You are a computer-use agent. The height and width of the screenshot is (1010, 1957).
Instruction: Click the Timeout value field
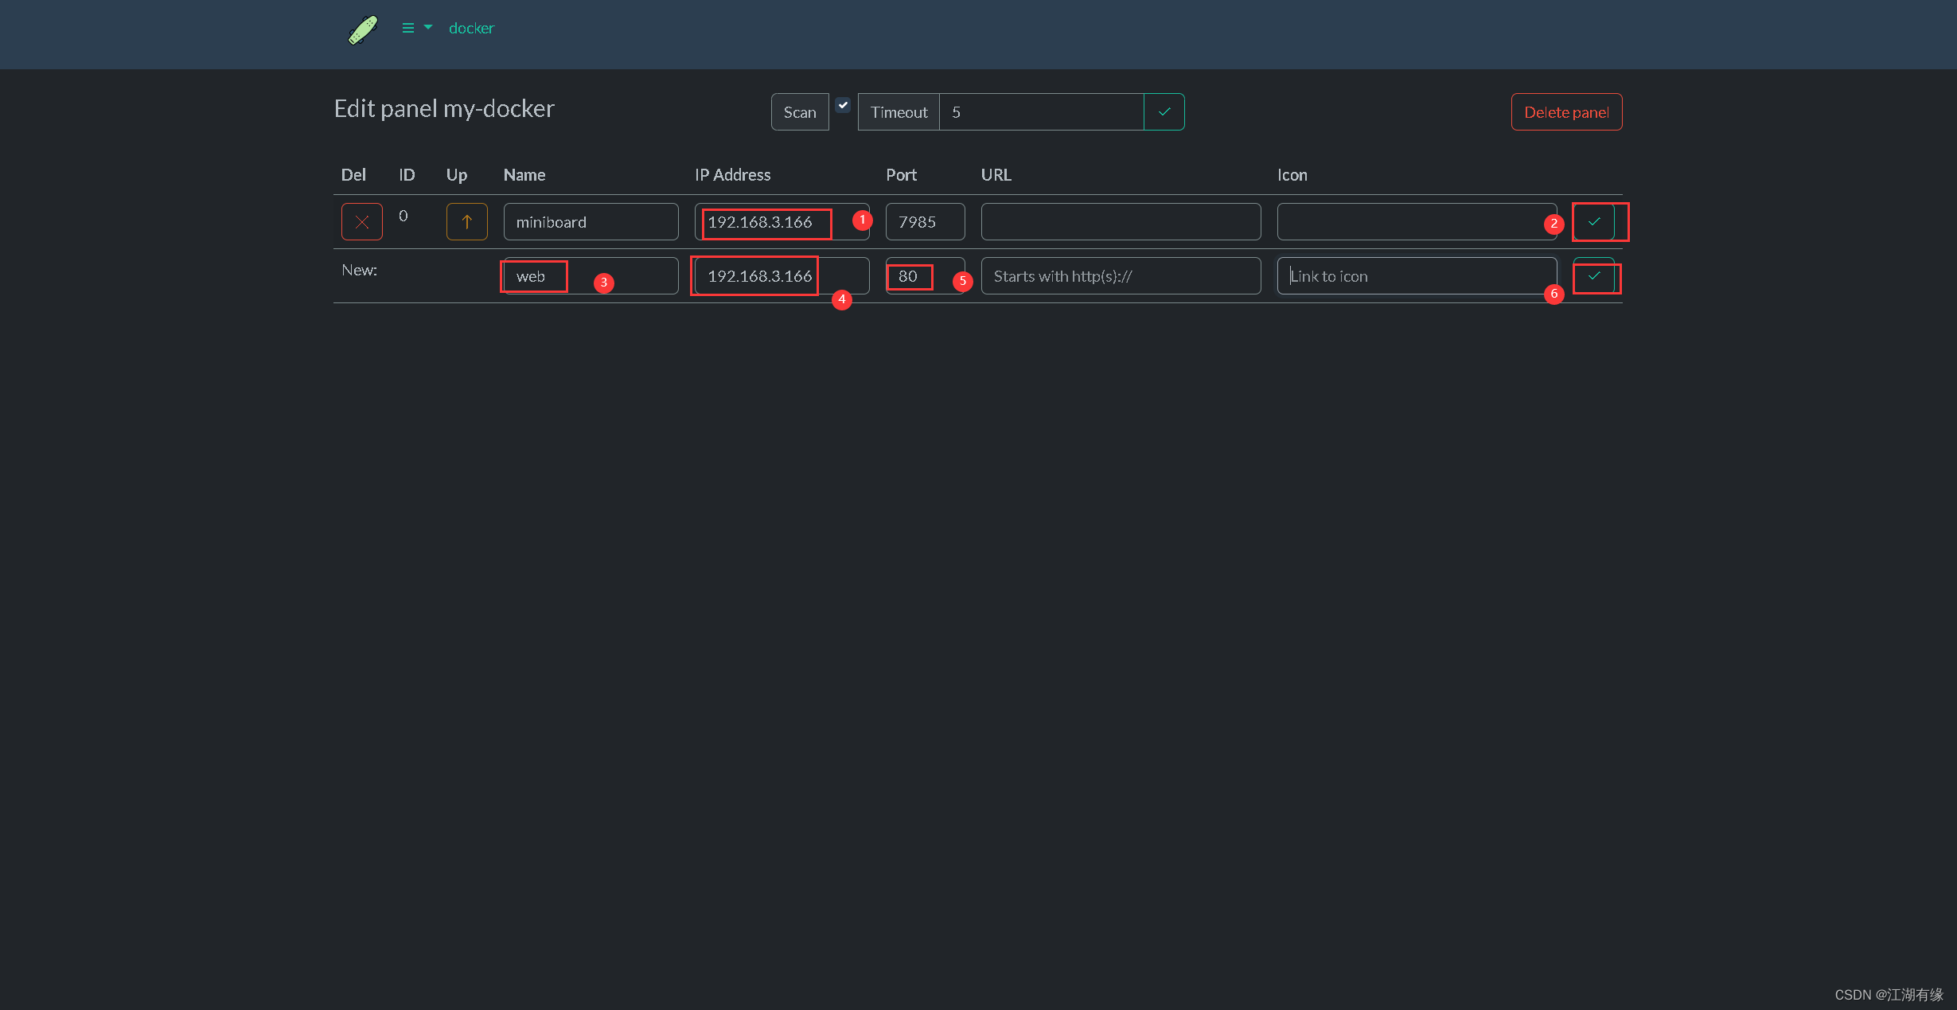[1040, 112]
